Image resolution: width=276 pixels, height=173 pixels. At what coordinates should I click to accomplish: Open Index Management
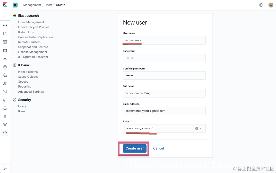(x=31, y=22)
